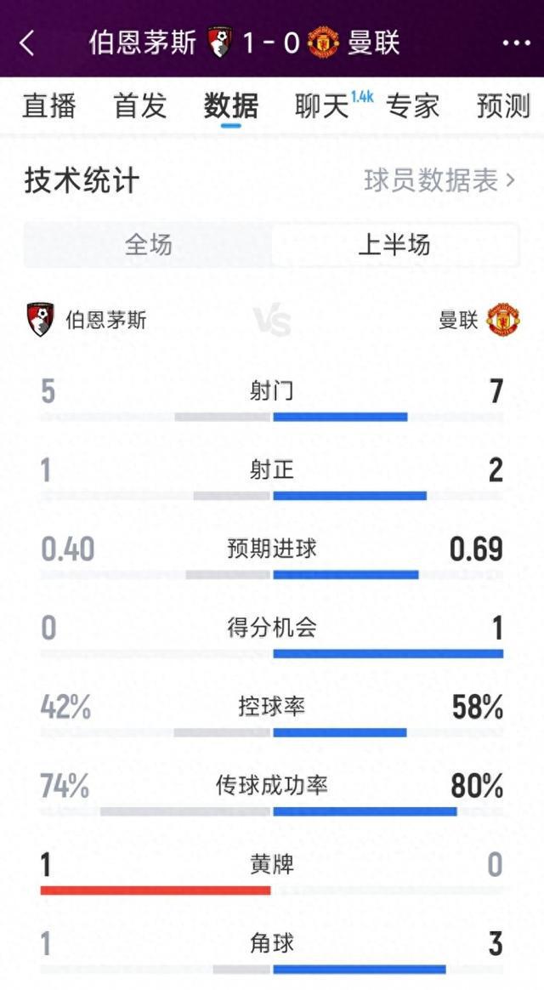Select the 数据 statistics tab
544x990 pixels.
coord(231,106)
